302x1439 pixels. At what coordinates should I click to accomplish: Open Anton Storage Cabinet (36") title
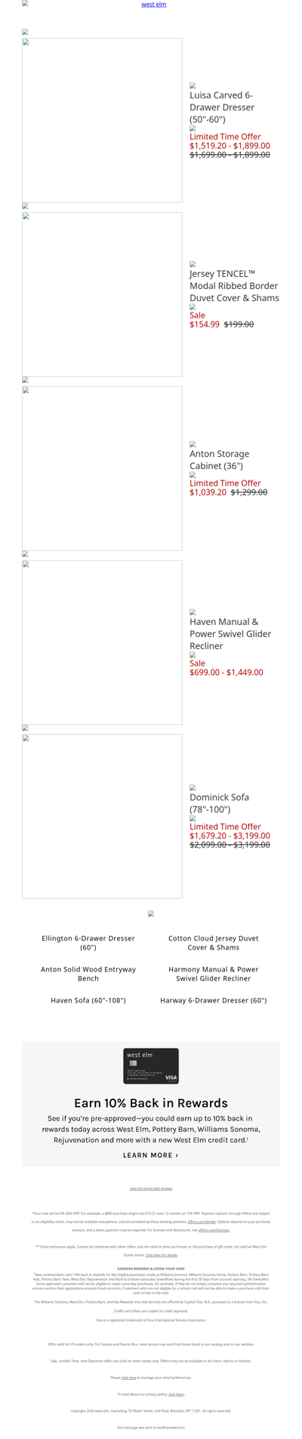tap(219, 460)
